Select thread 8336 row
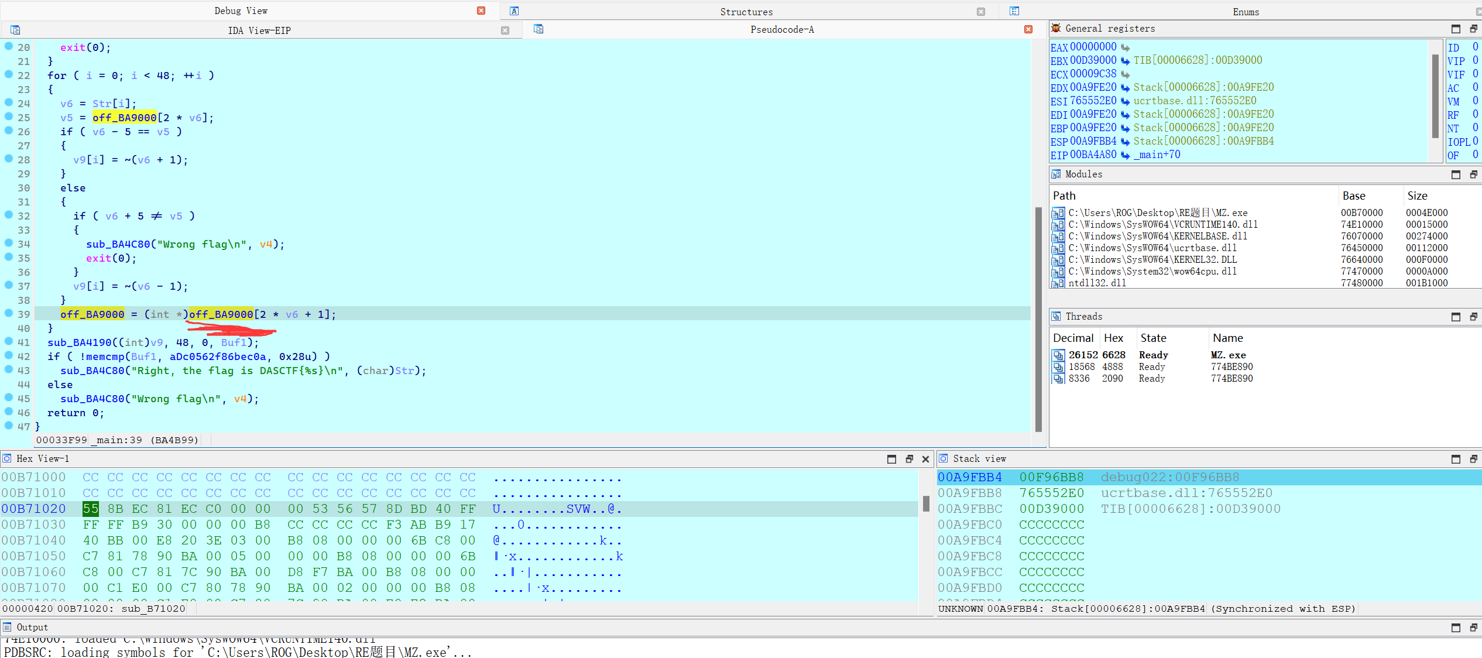 (1266, 378)
